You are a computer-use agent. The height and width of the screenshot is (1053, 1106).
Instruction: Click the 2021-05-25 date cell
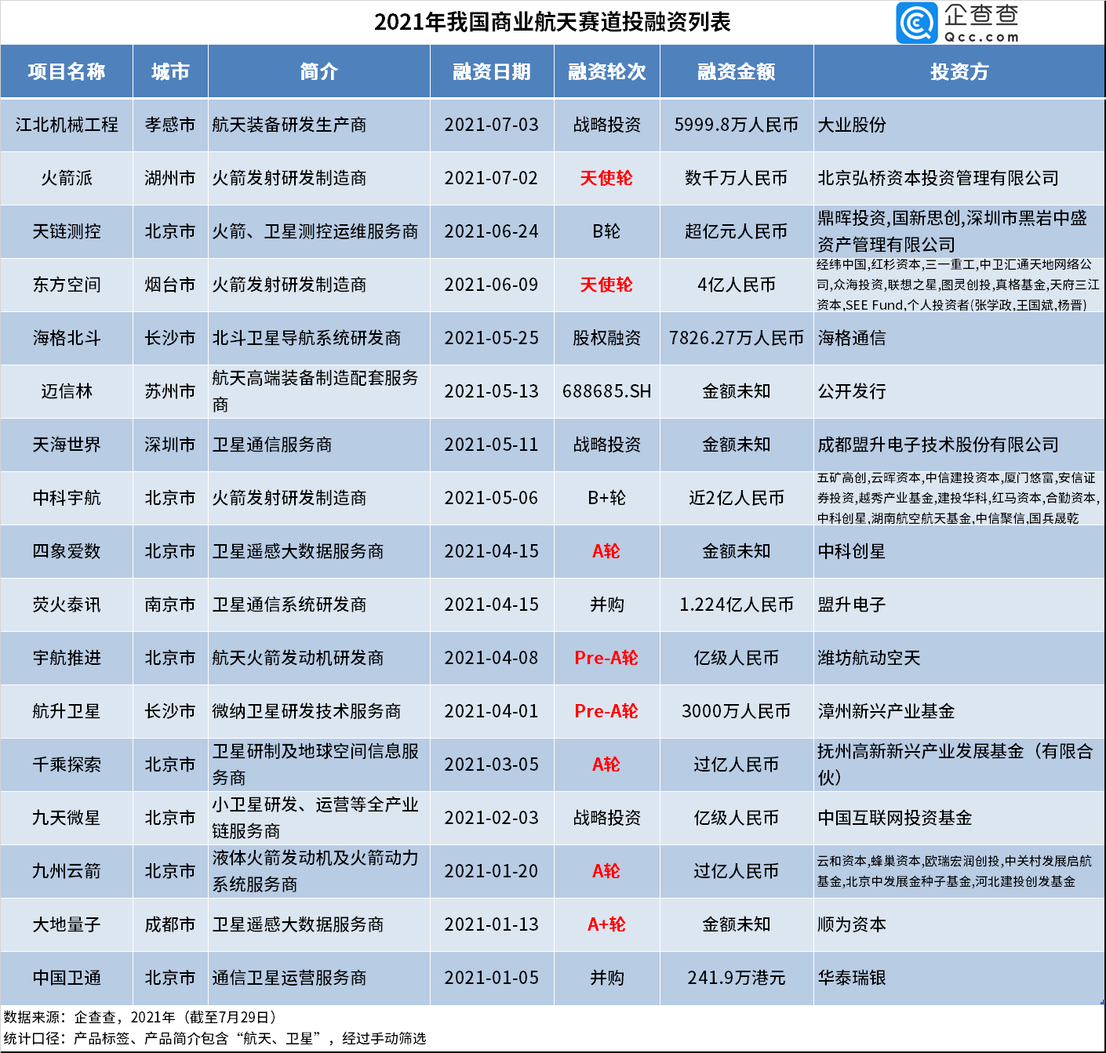click(x=492, y=338)
